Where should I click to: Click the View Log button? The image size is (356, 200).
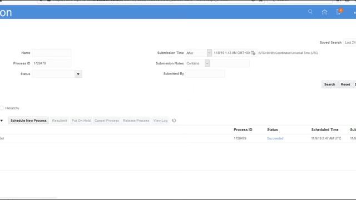[160, 121]
